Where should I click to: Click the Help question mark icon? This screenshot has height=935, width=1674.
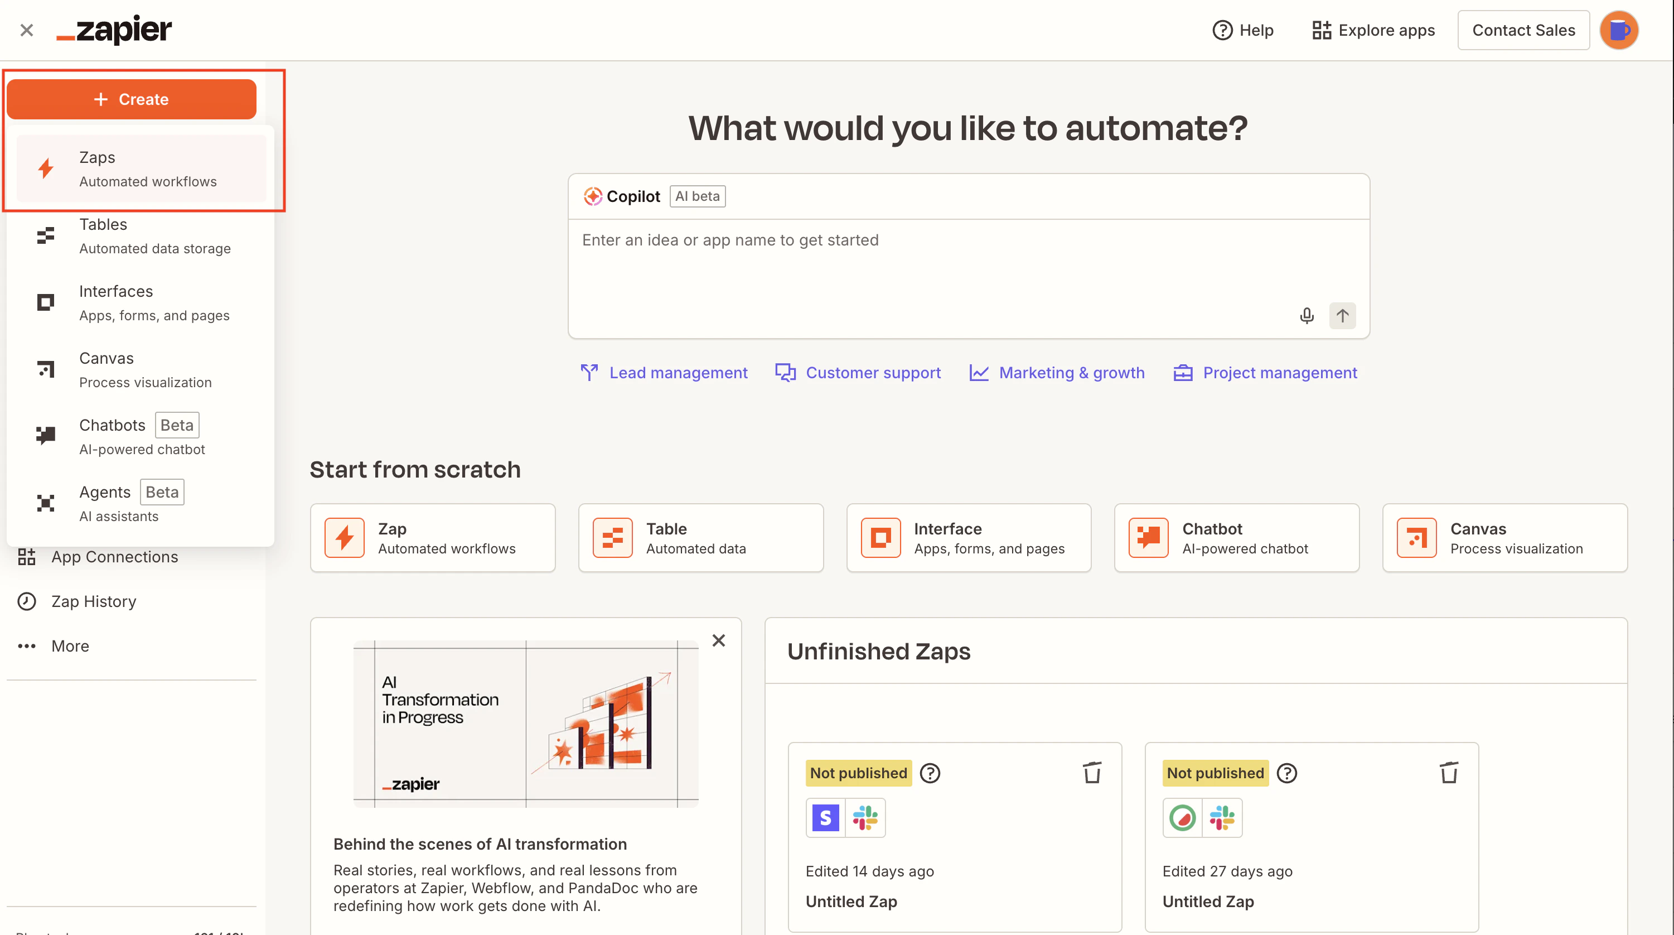(1222, 30)
